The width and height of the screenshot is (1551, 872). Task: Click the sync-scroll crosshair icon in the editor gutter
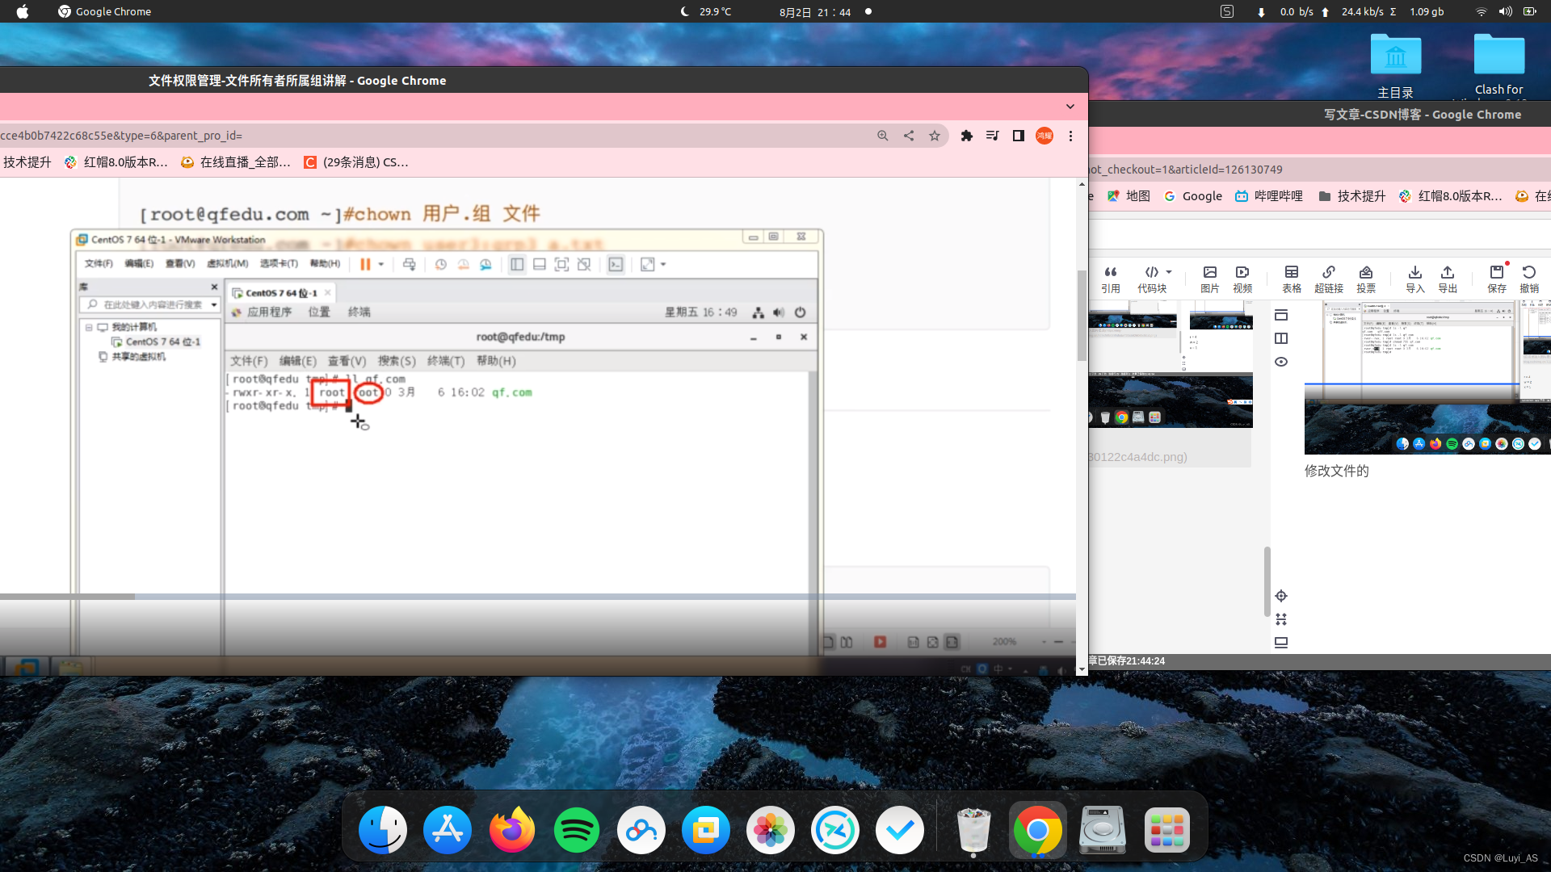click(1281, 596)
